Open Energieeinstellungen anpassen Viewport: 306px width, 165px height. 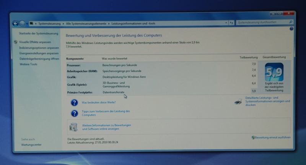[39, 53]
